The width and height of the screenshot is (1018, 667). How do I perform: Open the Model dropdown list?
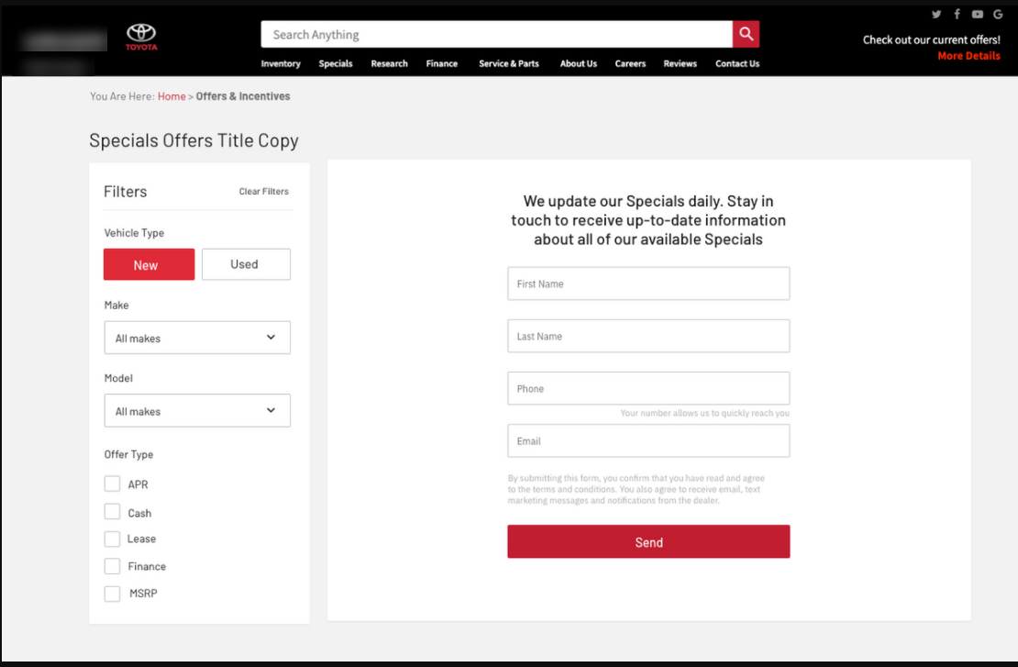point(197,411)
